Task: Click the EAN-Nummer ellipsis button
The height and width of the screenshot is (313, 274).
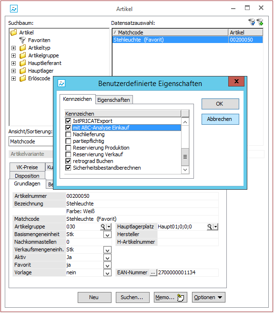Action: tap(153, 272)
